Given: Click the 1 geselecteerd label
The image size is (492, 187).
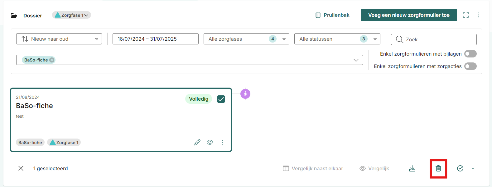Looking at the screenshot, I should [51, 168].
